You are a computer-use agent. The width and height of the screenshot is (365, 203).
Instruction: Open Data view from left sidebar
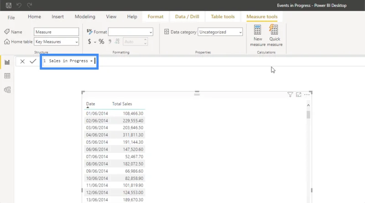(7, 76)
